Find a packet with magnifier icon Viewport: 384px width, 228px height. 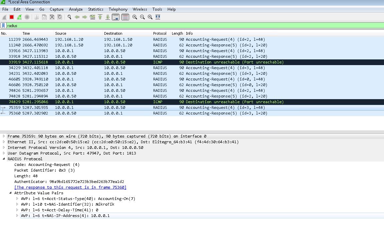point(69,17)
